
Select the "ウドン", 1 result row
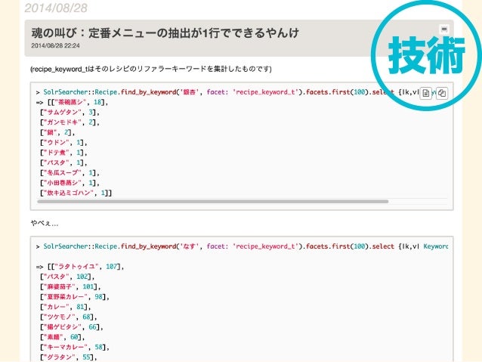pyautogui.click(x=63, y=143)
